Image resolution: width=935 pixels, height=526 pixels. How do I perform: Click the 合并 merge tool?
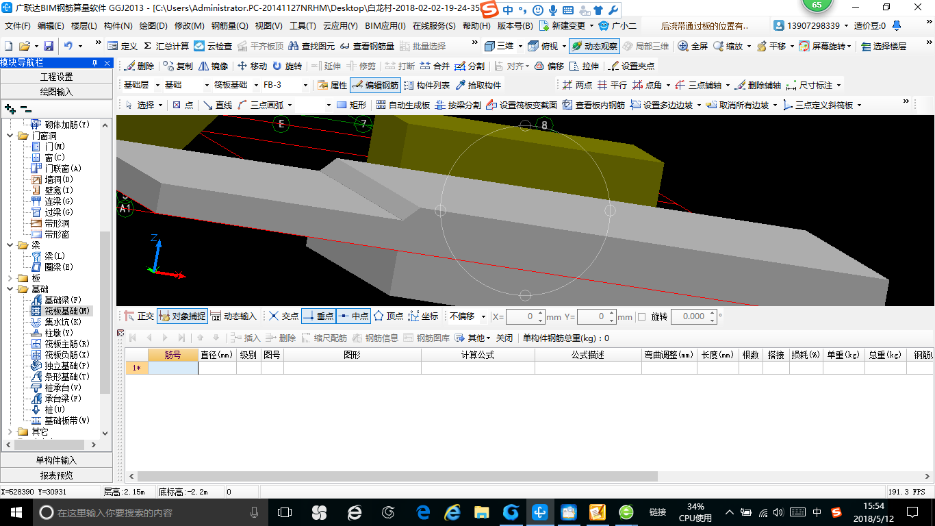click(435, 66)
